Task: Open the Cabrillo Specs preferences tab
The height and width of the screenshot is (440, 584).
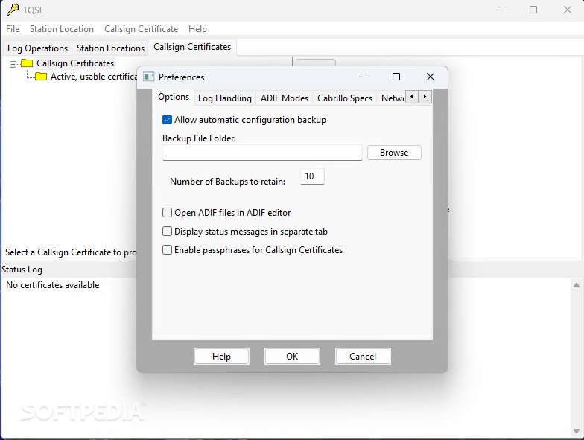Action: pyautogui.click(x=345, y=98)
